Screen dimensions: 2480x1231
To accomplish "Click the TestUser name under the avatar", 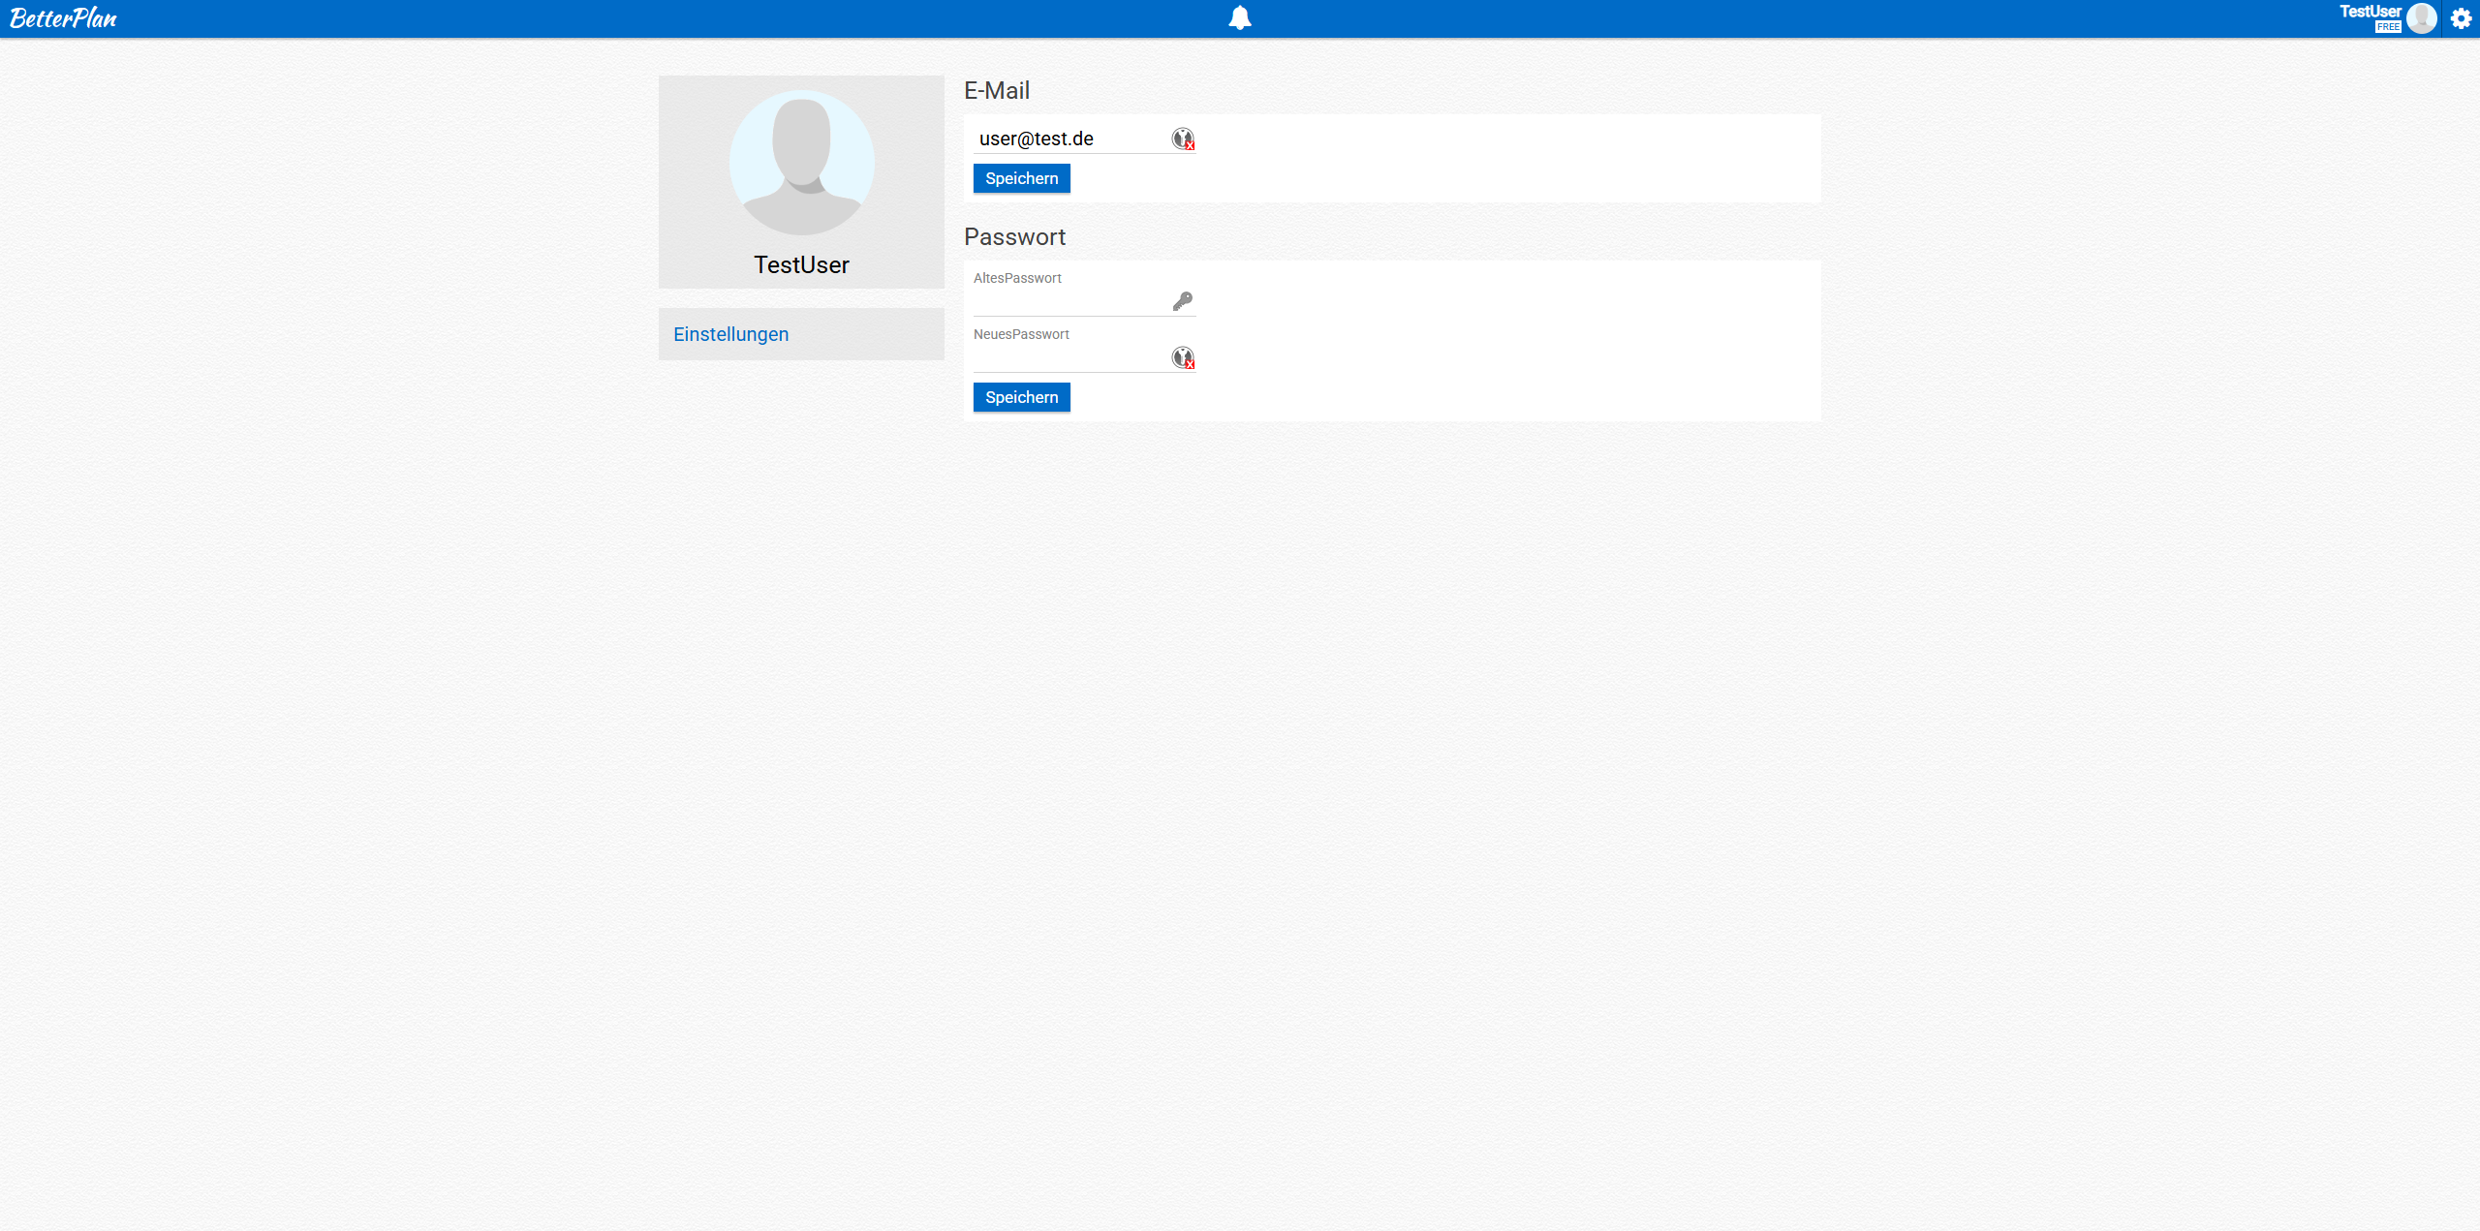I will (x=802, y=264).
